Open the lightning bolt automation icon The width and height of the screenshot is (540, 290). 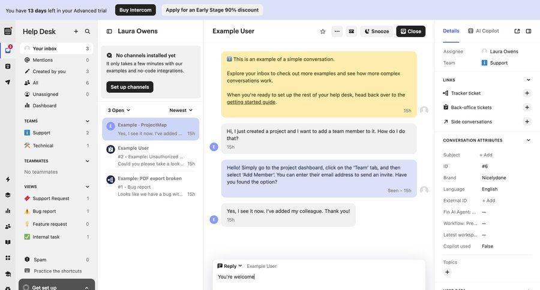8,179
